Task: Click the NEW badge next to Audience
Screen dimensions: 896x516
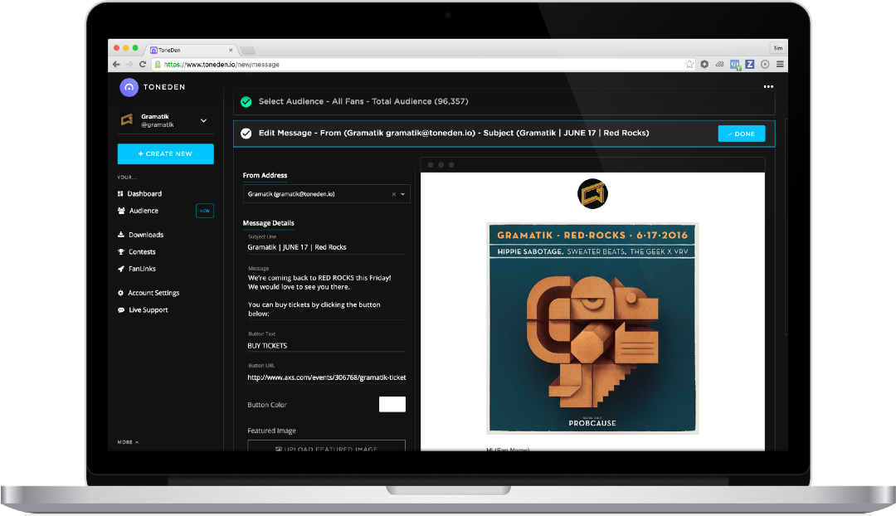Action: pyautogui.click(x=205, y=211)
